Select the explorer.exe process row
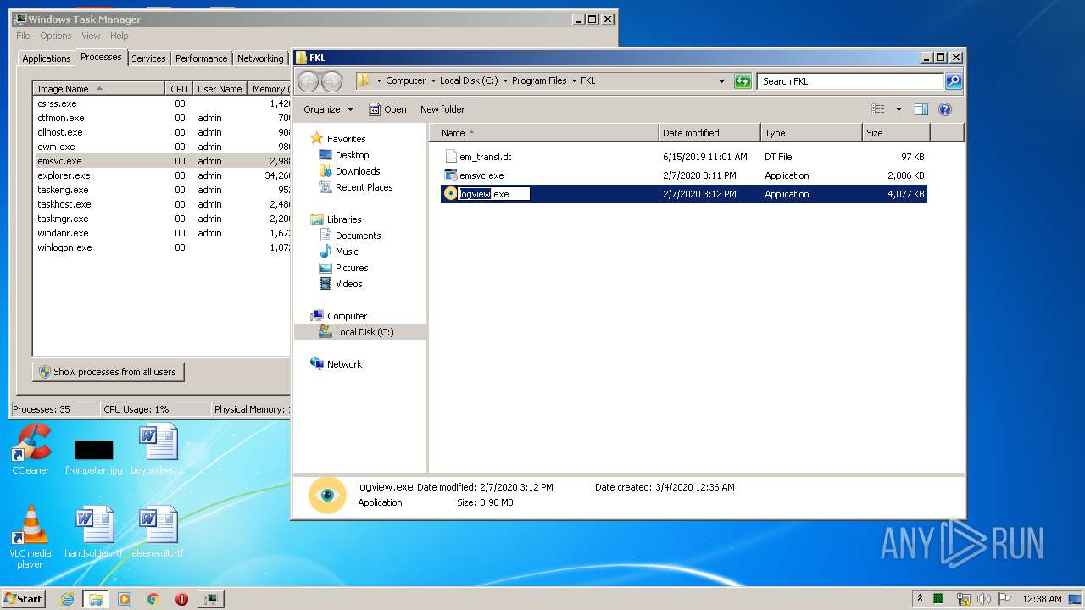Viewport: 1085px width, 610px height. coord(161,175)
